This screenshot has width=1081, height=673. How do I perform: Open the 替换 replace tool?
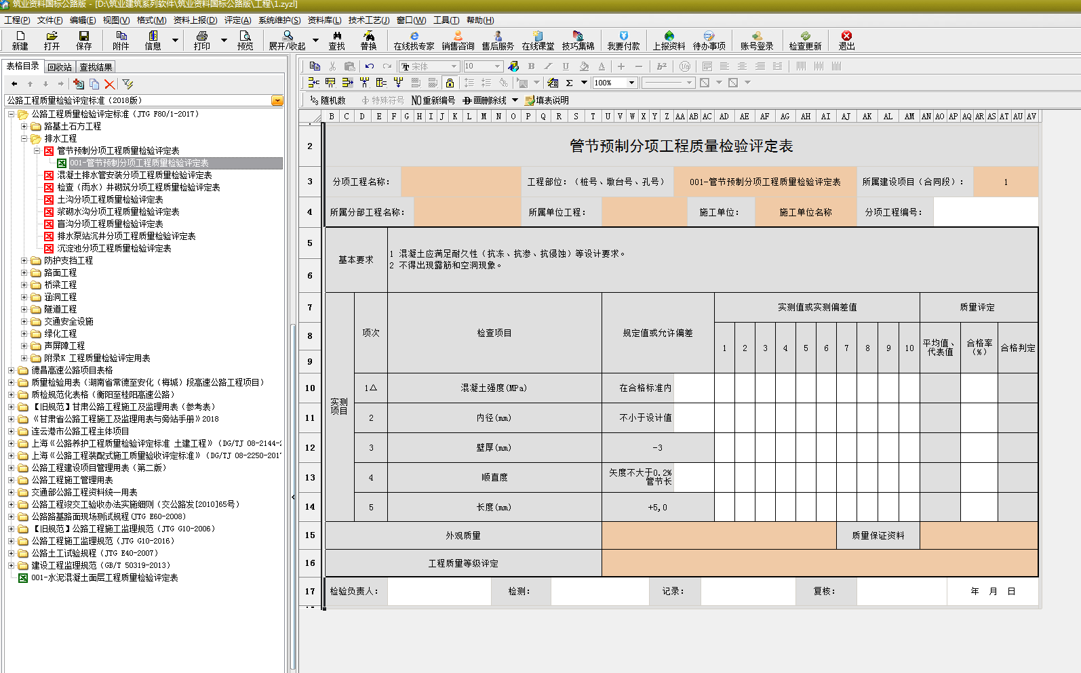pos(368,41)
